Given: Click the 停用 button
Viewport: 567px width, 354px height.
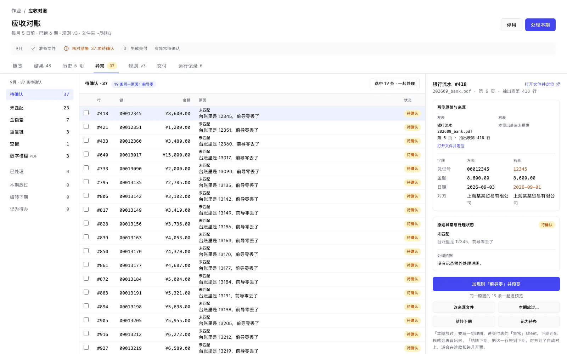Looking at the screenshot, I should click(511, 25).
